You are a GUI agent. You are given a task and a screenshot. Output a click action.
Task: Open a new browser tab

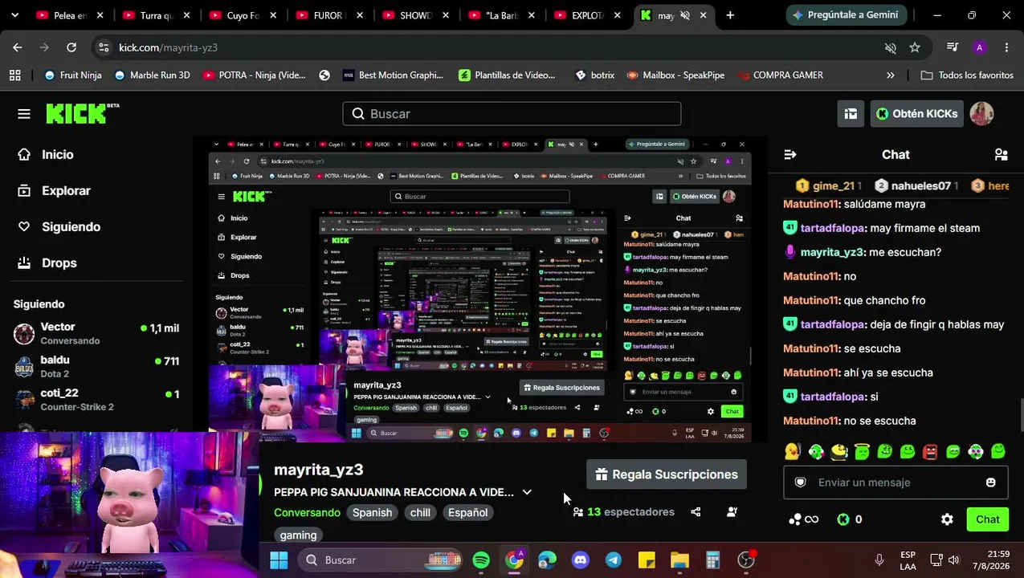[x=730, y=15]
